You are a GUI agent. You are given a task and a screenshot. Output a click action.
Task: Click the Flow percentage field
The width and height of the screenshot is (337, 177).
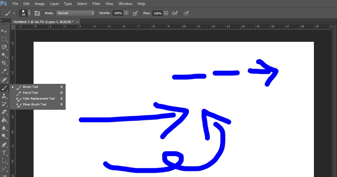point(158,13)
